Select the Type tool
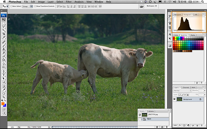The width and height of the screenshot is (207, 129). [x=4, y=75]
